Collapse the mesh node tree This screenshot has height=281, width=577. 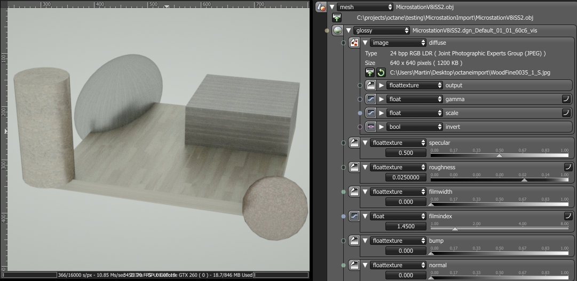point(333,7)
